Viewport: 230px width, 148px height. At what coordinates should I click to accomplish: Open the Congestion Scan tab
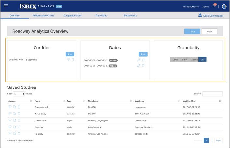72,15
